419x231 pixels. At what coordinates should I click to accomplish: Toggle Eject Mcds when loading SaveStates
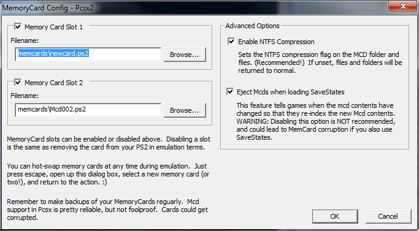[x=230, y=92]
